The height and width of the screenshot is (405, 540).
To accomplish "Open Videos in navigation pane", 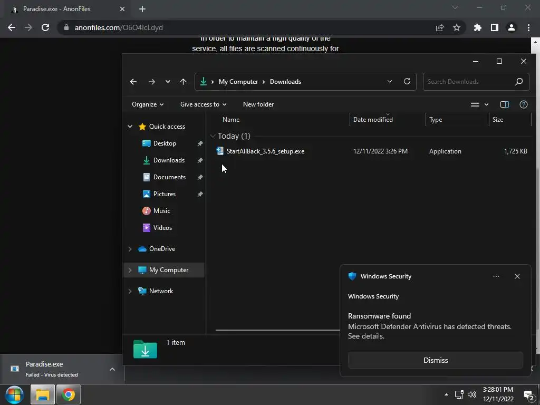I will 162,228.
